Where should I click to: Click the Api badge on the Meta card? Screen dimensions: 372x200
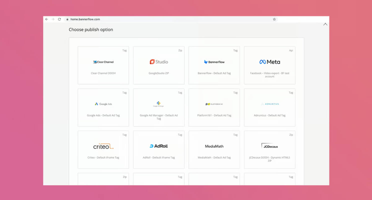coord(291,50)
